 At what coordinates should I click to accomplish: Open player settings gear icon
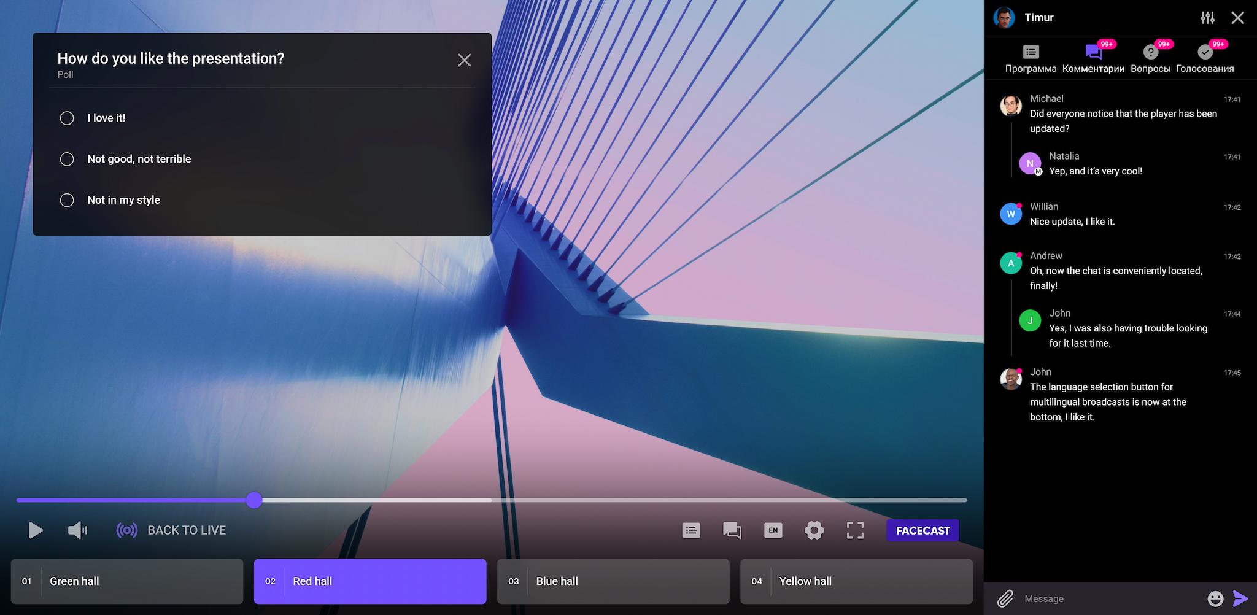tap(814, 530)
